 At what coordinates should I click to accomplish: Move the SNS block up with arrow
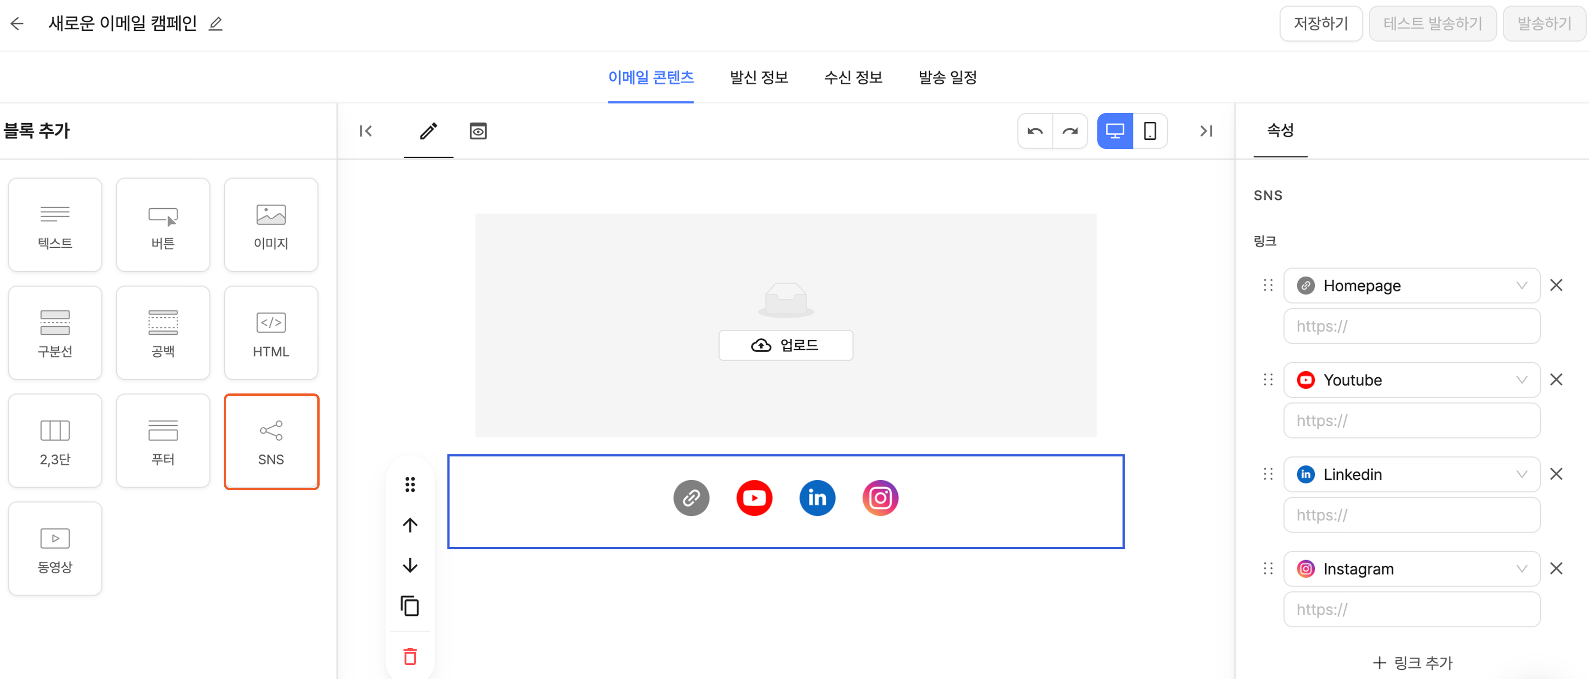tap(410, 525)
